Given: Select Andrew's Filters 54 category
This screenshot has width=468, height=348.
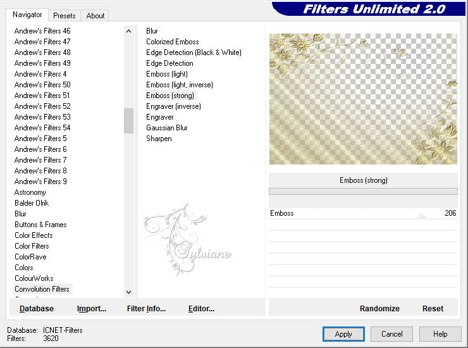Looking at the screenshot, I should [x=42, y=128].
